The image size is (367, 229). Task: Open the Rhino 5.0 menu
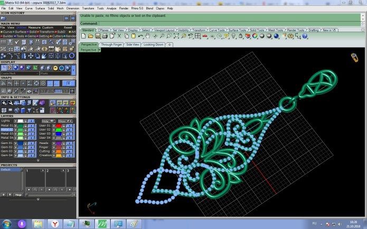point(137,8)
